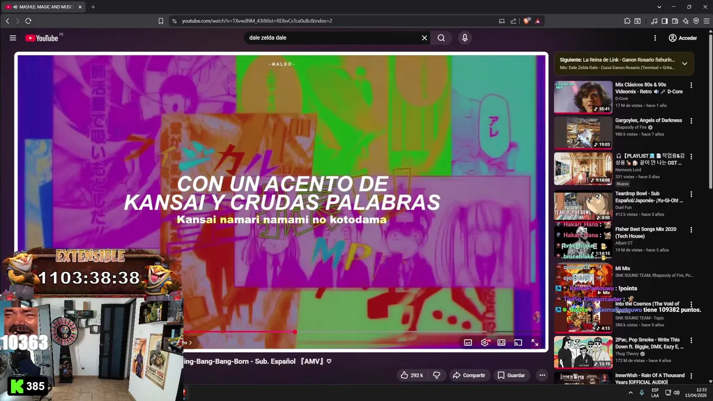Open the browser main hamburger menu
The height and width of the screenshot is (401, 713).
(707, 21)
